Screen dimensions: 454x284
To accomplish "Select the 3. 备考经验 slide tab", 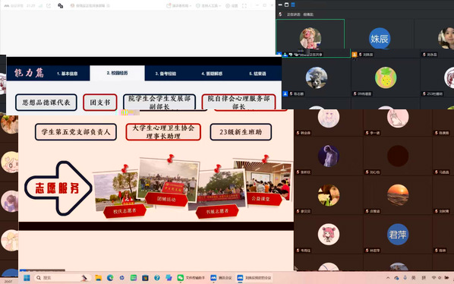I will 166,74.
